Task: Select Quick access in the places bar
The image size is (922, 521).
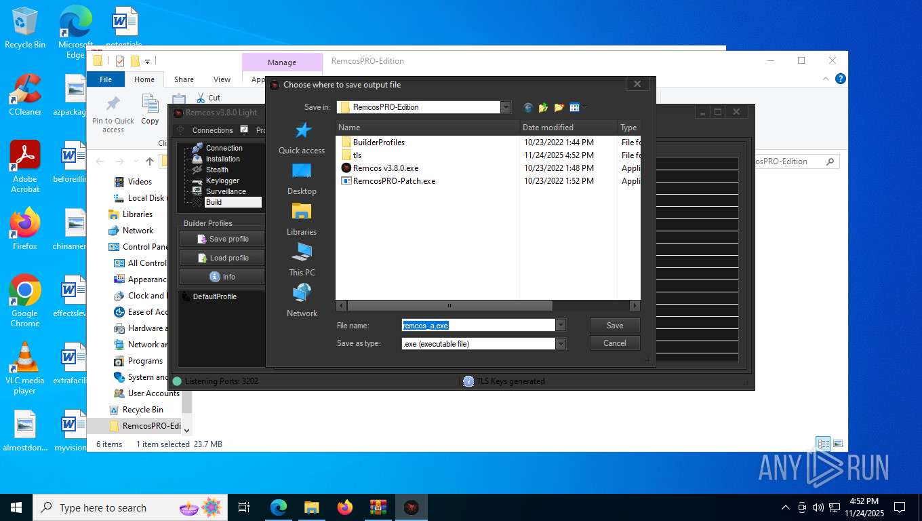Action: tap(302, 138)
